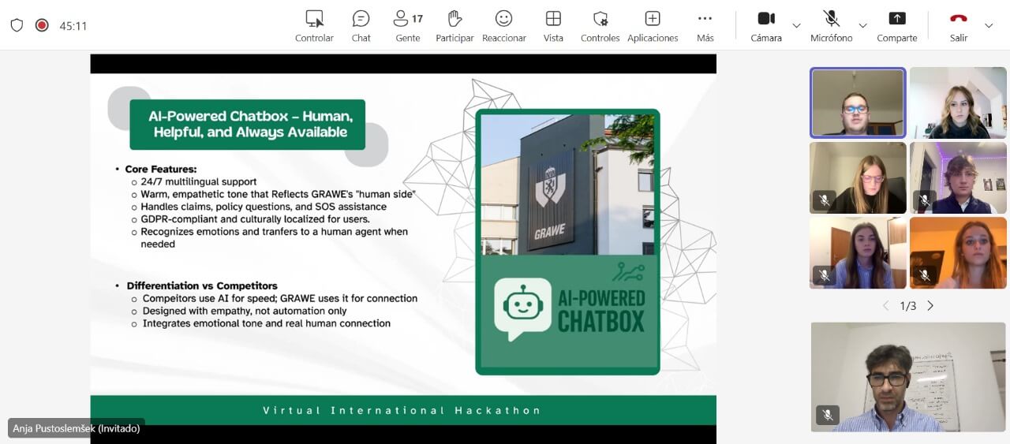The width and height of the screenshot is (1010, 444).
Task: Click the shield security icon
Action: [17, 25]
